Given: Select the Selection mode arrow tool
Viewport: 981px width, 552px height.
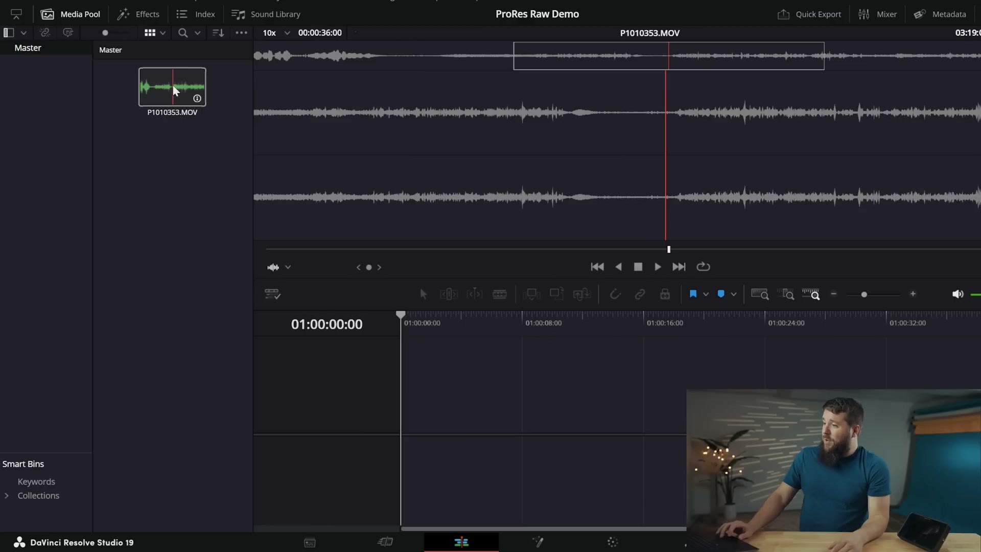Looking at the screenshot, I should tap(423, 294).
